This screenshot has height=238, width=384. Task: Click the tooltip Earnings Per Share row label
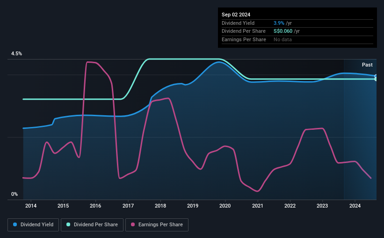tap(244, 39)
